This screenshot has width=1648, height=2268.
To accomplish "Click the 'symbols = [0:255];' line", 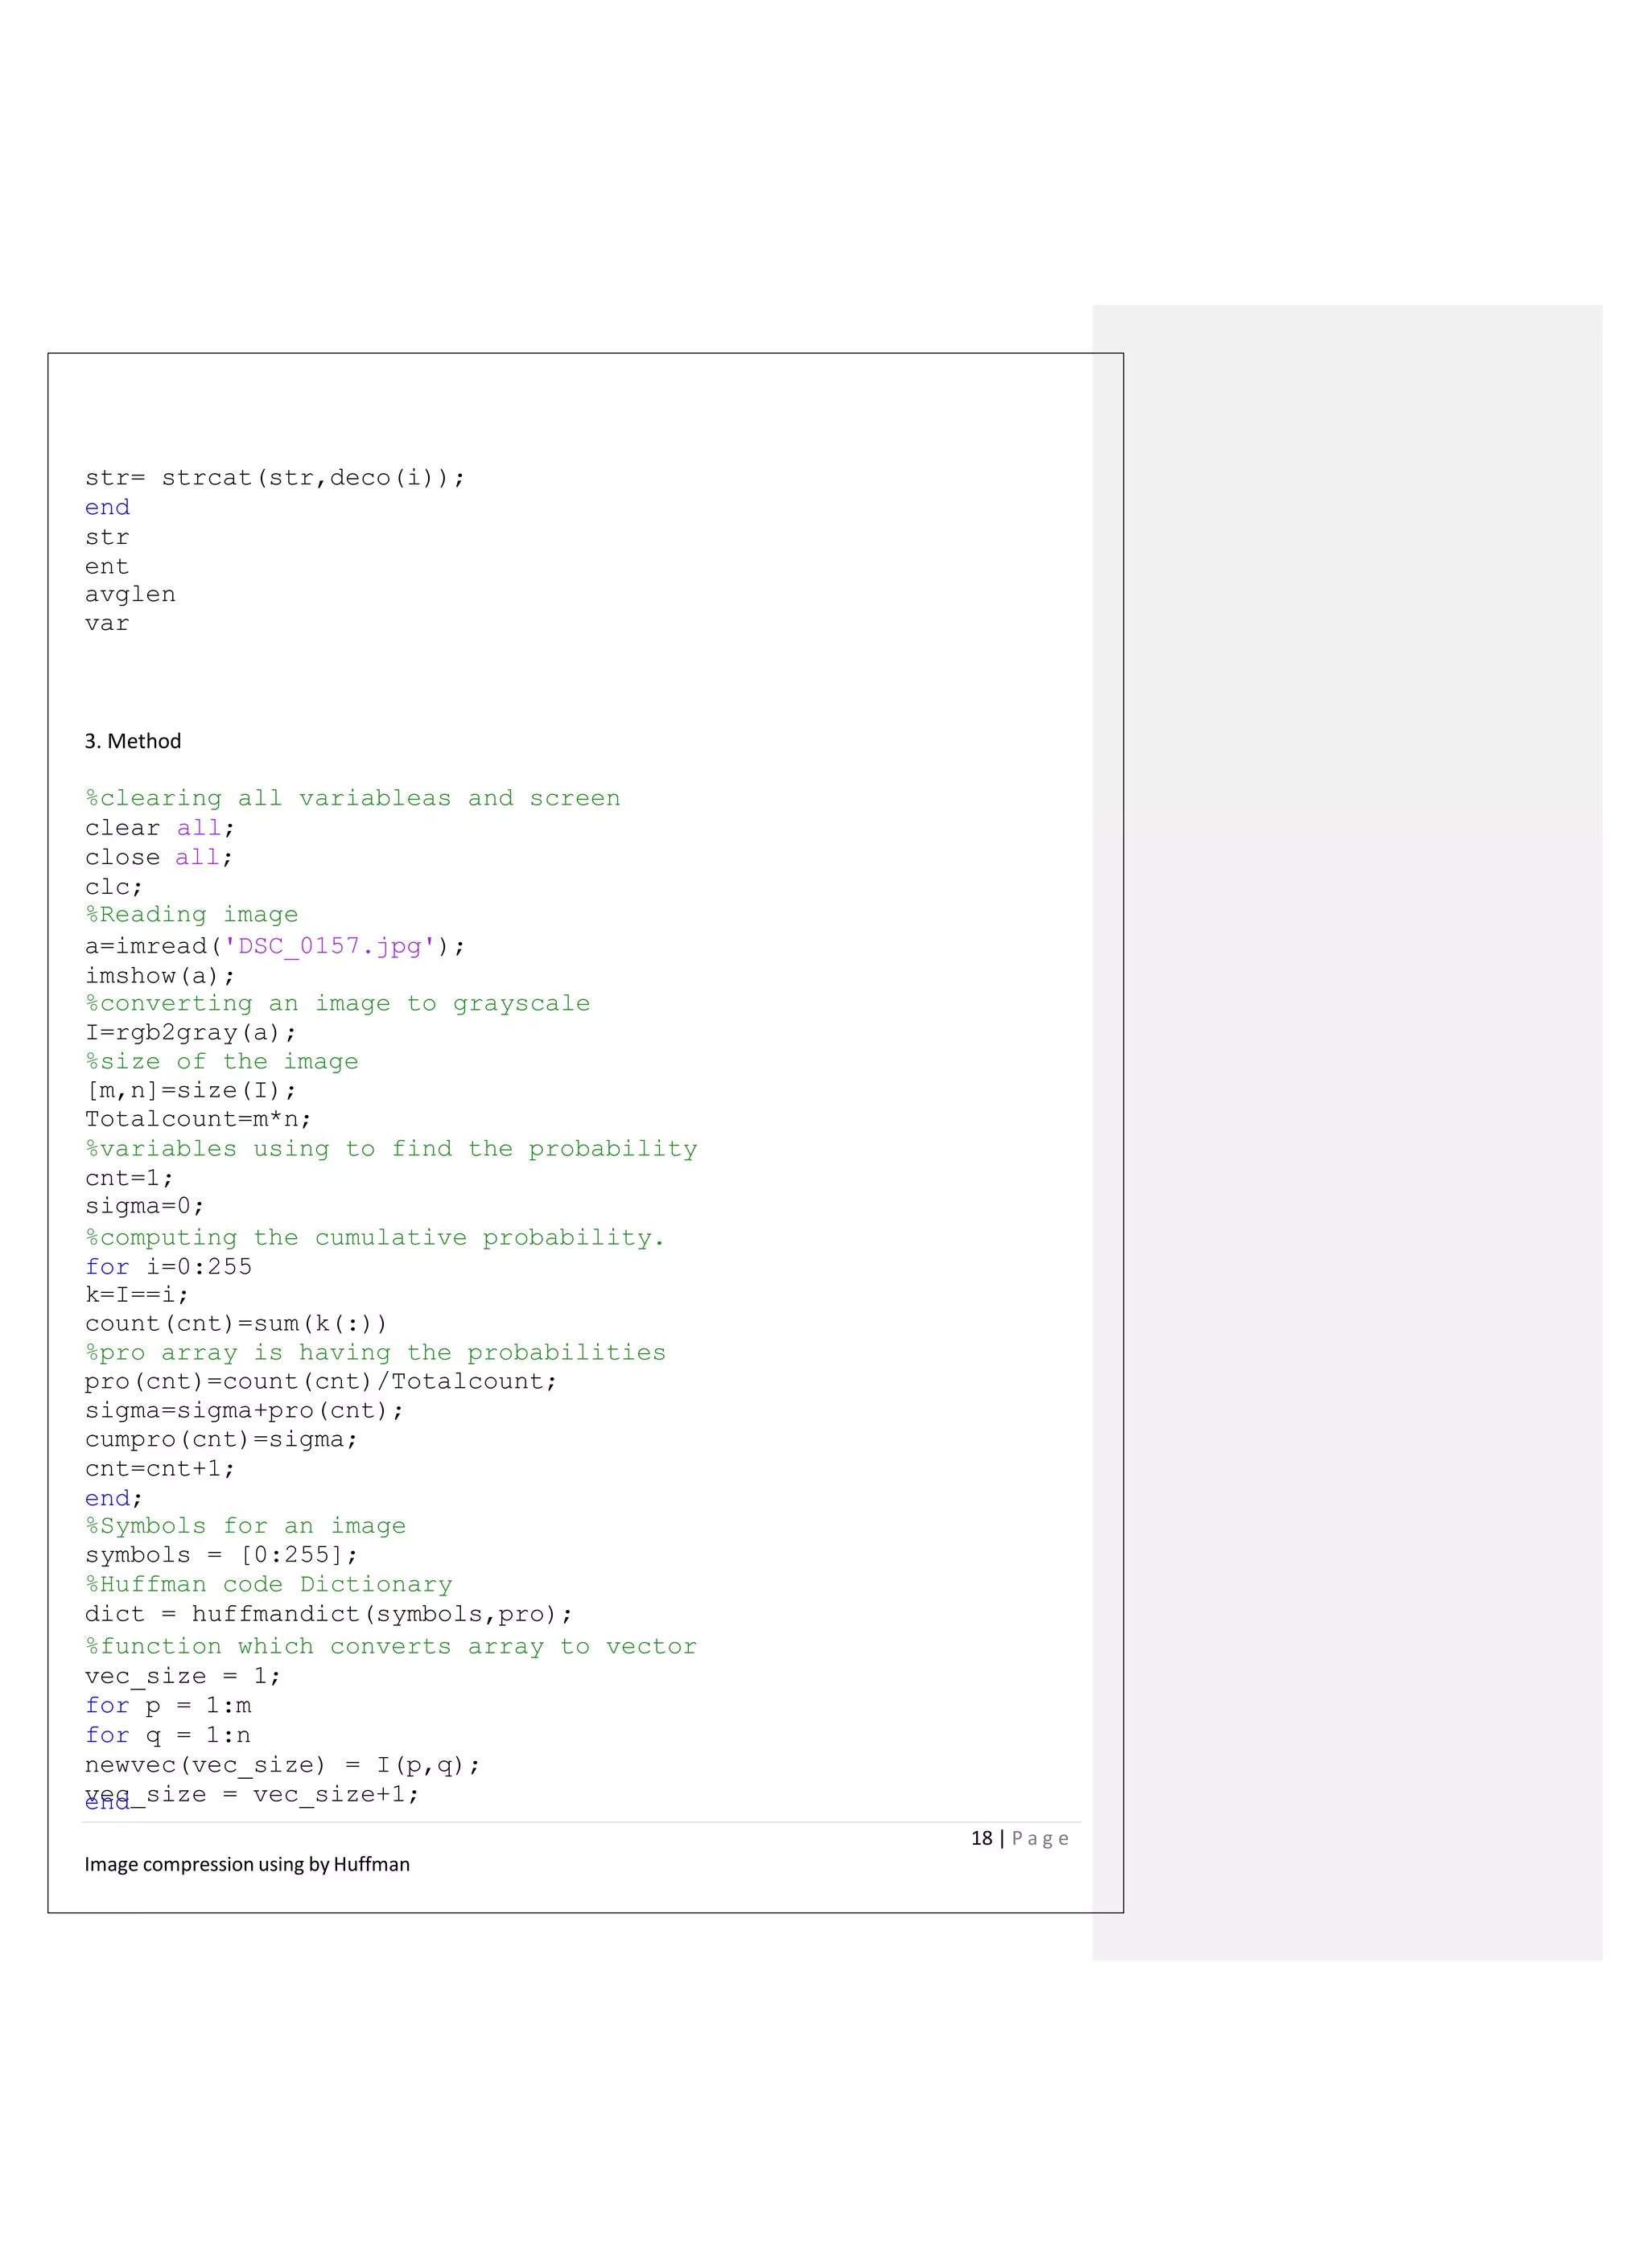I will (221, 1555).
